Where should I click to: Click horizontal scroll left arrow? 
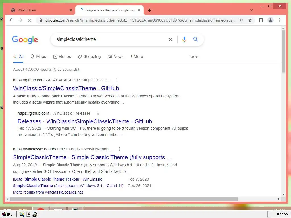pyautogui.click(x=7, y=199)
